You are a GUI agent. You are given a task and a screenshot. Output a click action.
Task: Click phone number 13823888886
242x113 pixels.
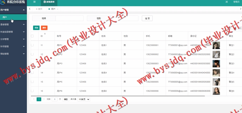click(x=152, y=91)
